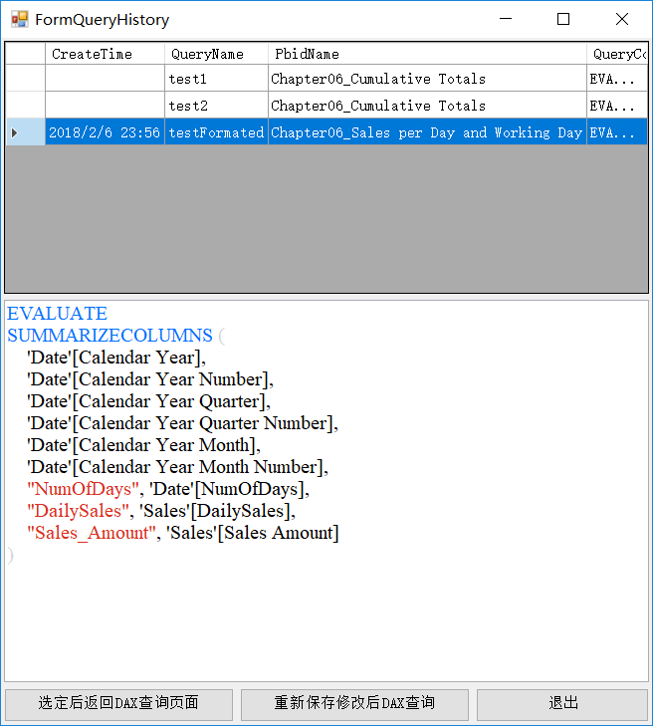Click the test2 row's Chapter06_Cumulative Totals cell
653x726 pixels.
pos(428,106)
